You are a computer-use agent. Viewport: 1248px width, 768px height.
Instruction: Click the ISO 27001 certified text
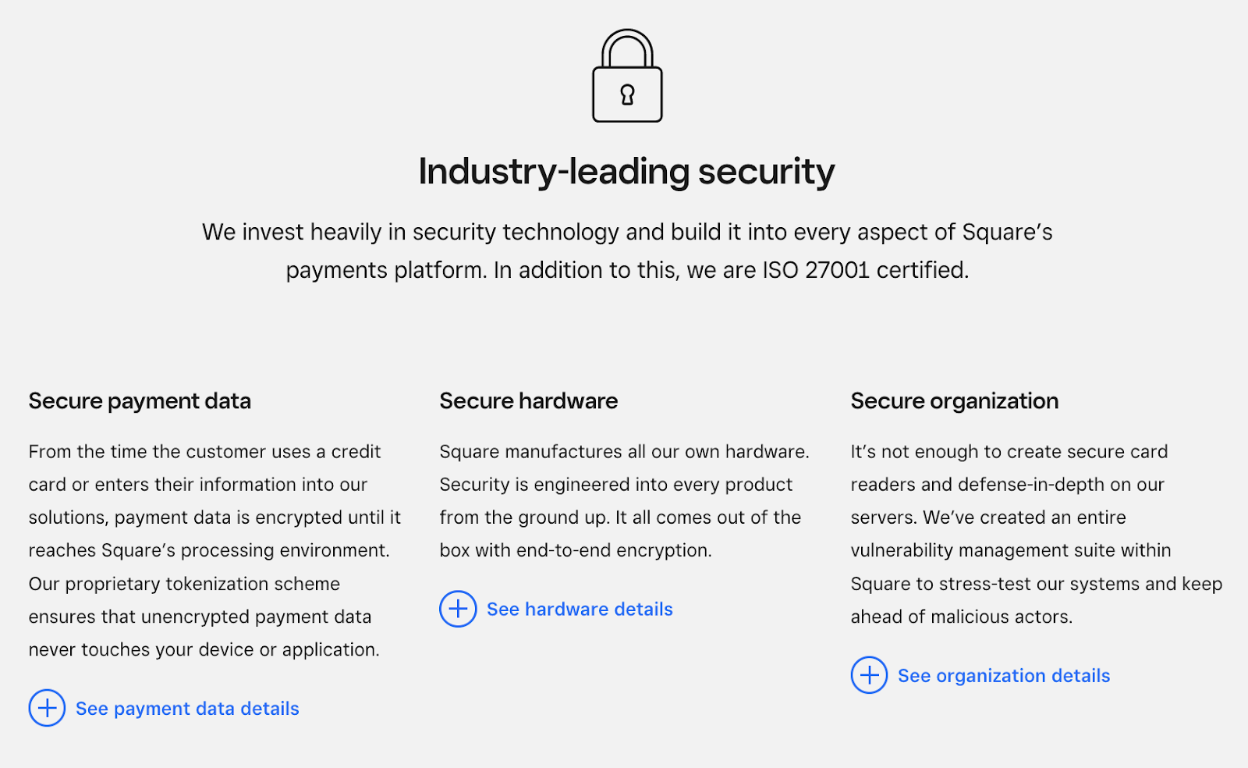[865, 270]
